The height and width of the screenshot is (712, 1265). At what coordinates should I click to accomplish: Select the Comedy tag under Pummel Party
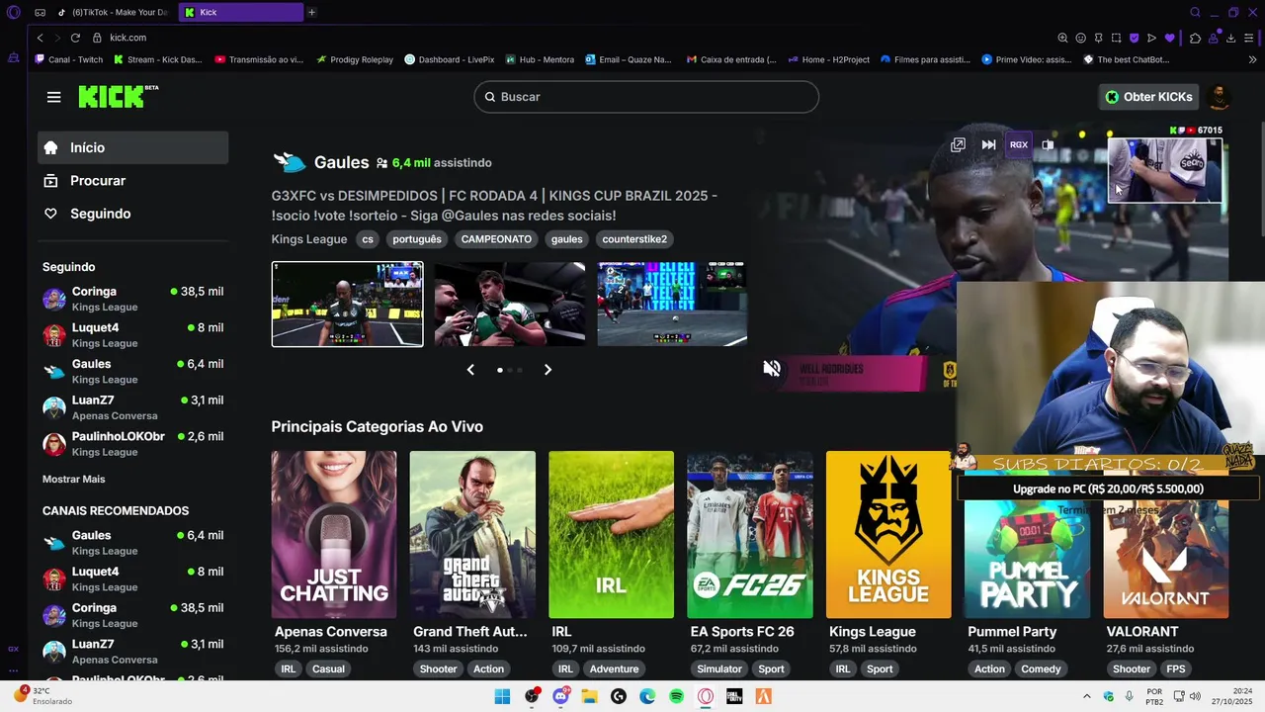(x=1041, y=669)
